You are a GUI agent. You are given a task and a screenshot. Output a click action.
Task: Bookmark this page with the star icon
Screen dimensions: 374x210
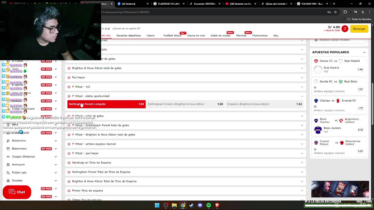[x=335, y=12]
